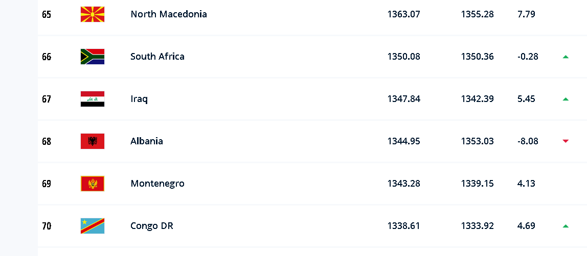
Task: Click rank number 65
Action: pyautogui.click(x=47, y=14)
